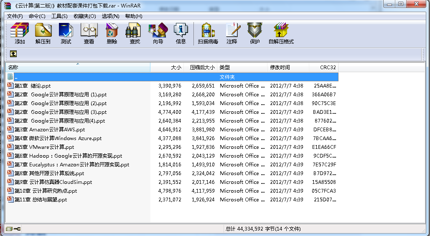Select 第2章 Google云计算原理与应用(4).ppt
The width and height of the screenshot is (430, 236).
tap(59, 121)
